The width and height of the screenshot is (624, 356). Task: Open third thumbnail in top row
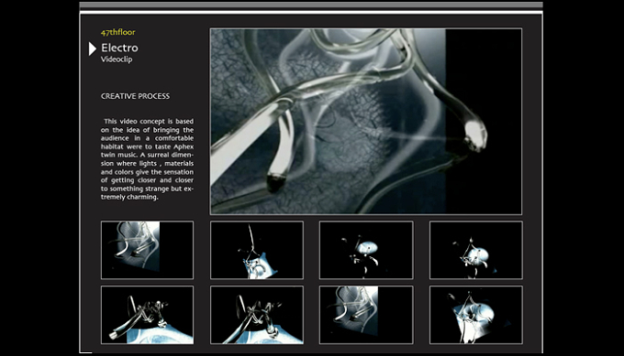(366, 250)
